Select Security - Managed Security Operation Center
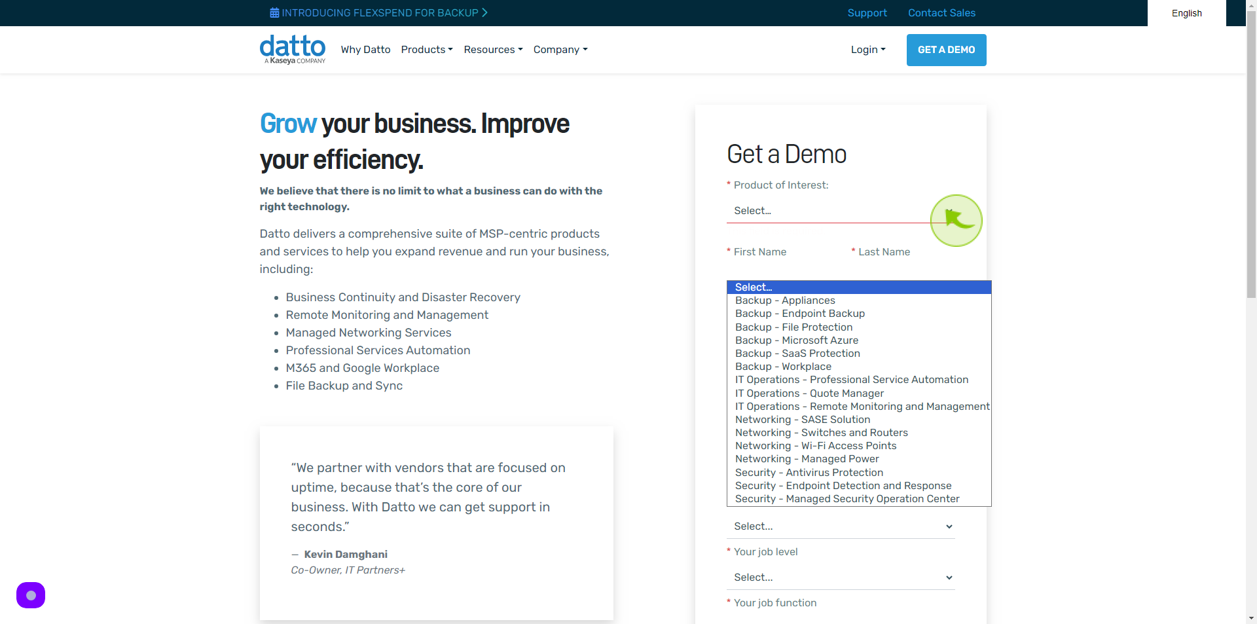This screenshot has height=624, width=1257. [859, 499]
